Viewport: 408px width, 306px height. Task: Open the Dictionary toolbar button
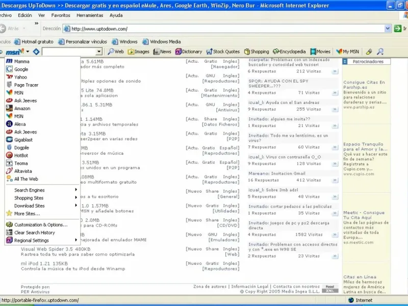[x=189, y=52]
